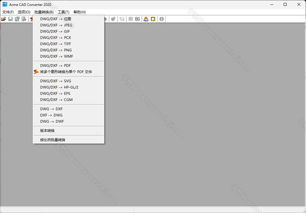Click the Home page house icon
Image resolution: width=306 pixels, height=213 pixels.
point(153,19)
